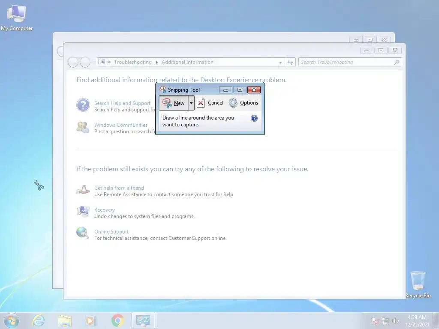Close the rear background window
The image size is (439, 329).
coord(385,40)
